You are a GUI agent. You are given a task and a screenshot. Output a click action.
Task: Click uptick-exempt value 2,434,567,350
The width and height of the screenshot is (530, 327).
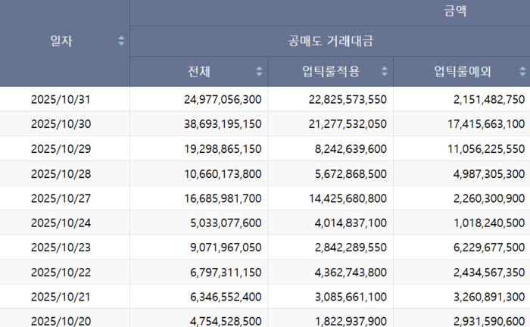pyautogui.click(x=489, y=272)
